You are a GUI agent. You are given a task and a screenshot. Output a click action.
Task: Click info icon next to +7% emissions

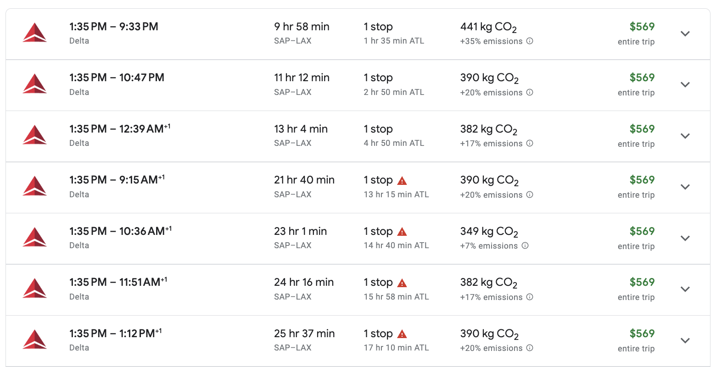[x=525, y=246]
